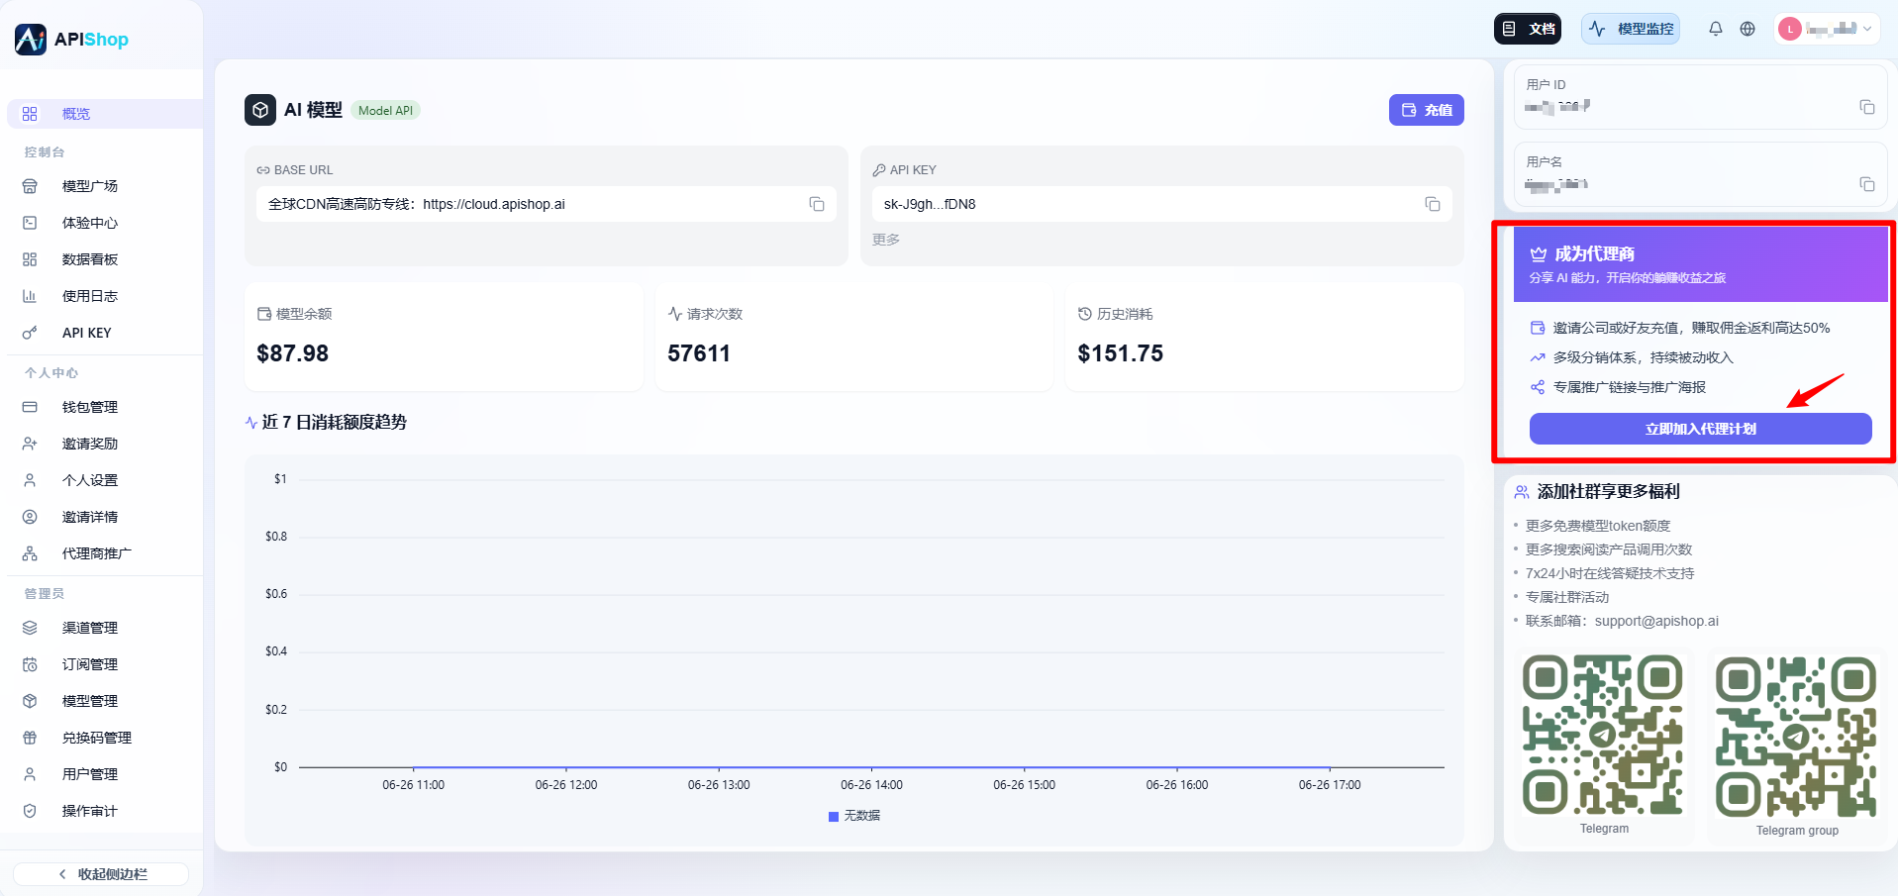The image size is (1898, 896).
Task: Open 渠道管理 in admin section
Action: [104, 628]
